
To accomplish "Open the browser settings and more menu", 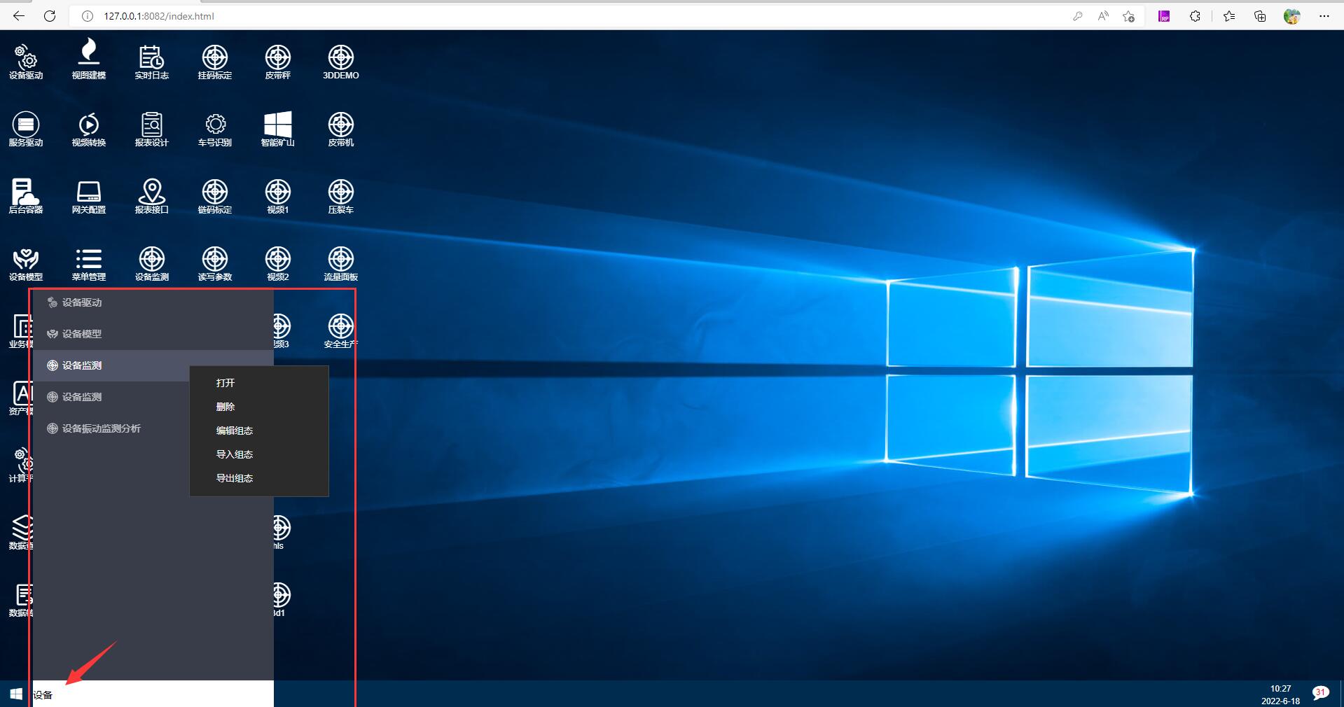I will point(1324,16).
